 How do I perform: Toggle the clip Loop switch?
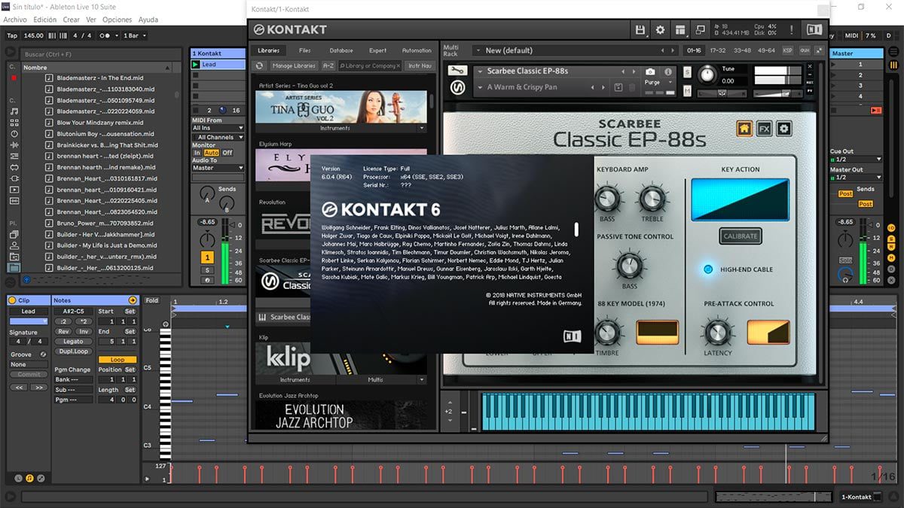pyautogui.click(x=118, y=360)
